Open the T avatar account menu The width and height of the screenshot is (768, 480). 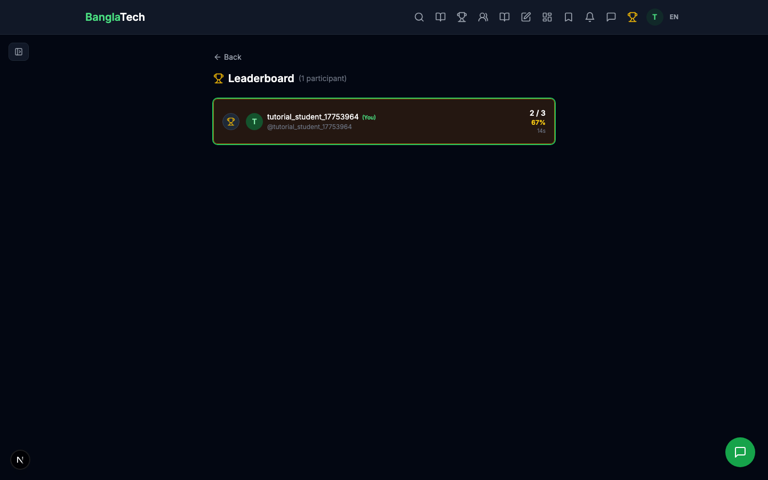tap(654, 17)
